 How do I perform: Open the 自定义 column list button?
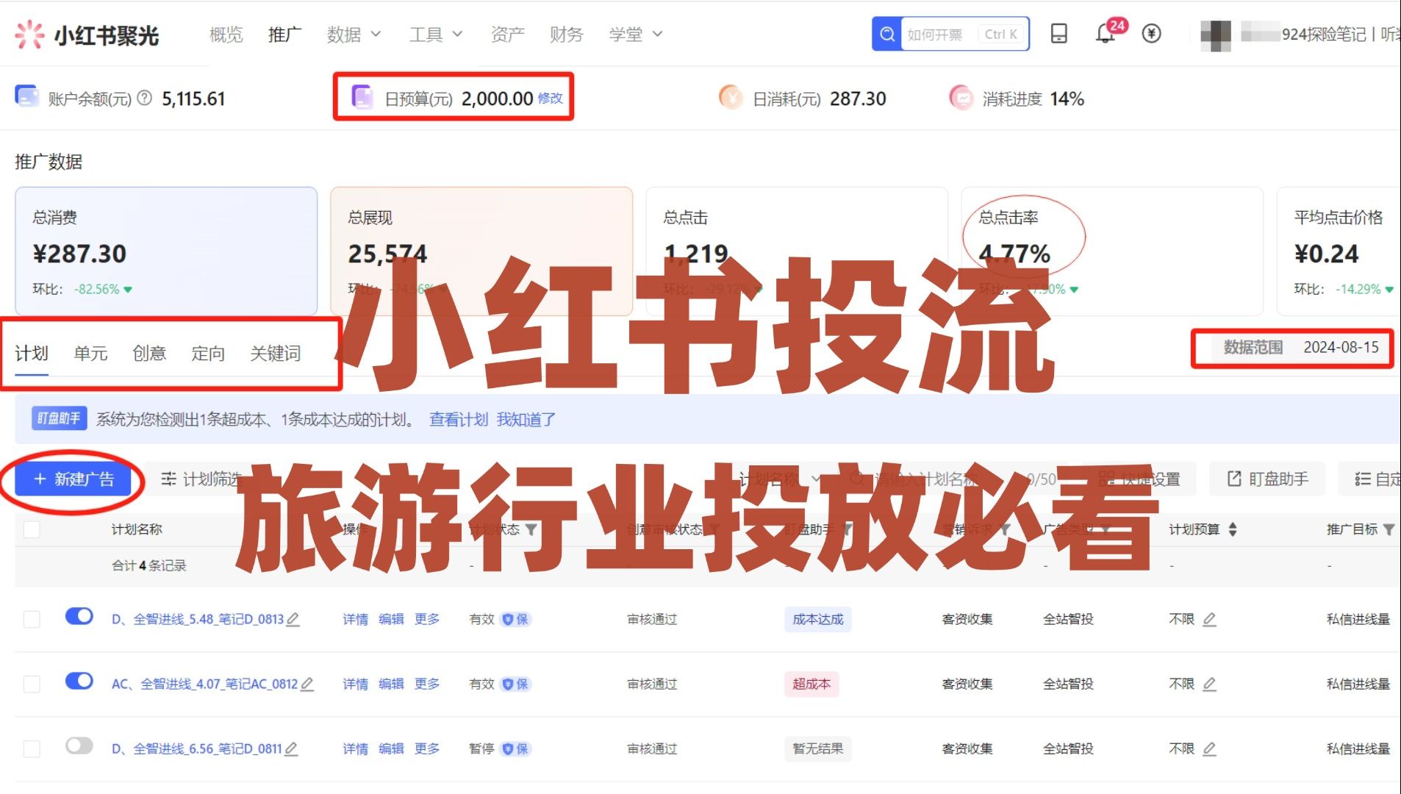(1375, 479)
